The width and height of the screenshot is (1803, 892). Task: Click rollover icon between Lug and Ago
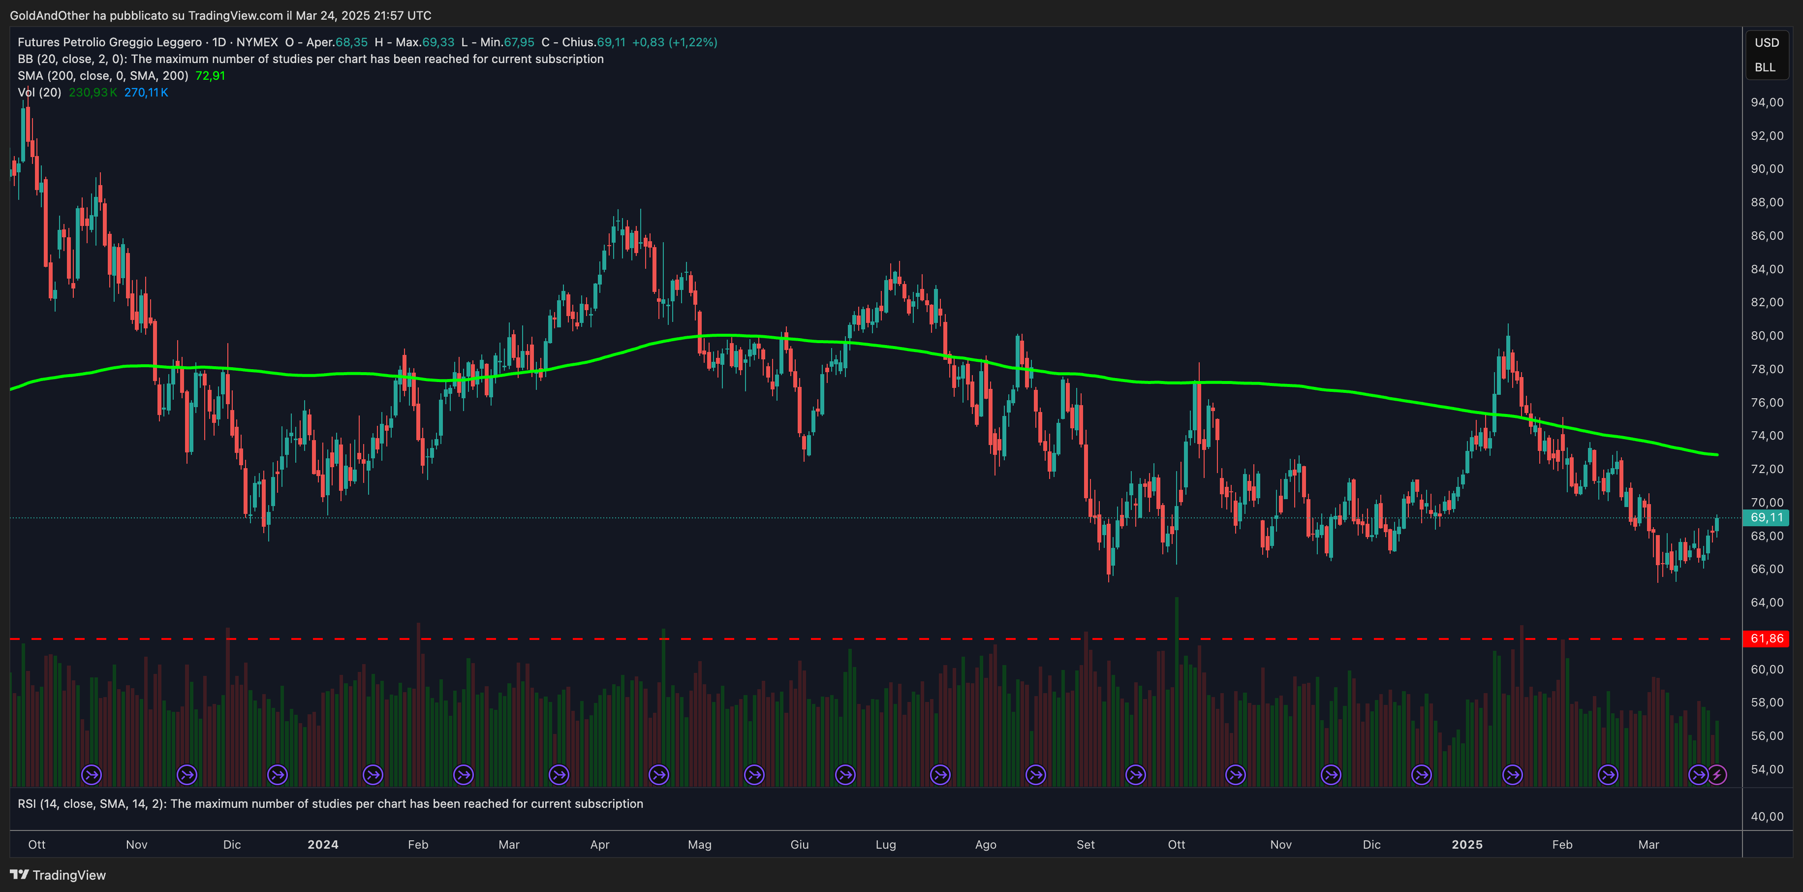coord(940,775)
